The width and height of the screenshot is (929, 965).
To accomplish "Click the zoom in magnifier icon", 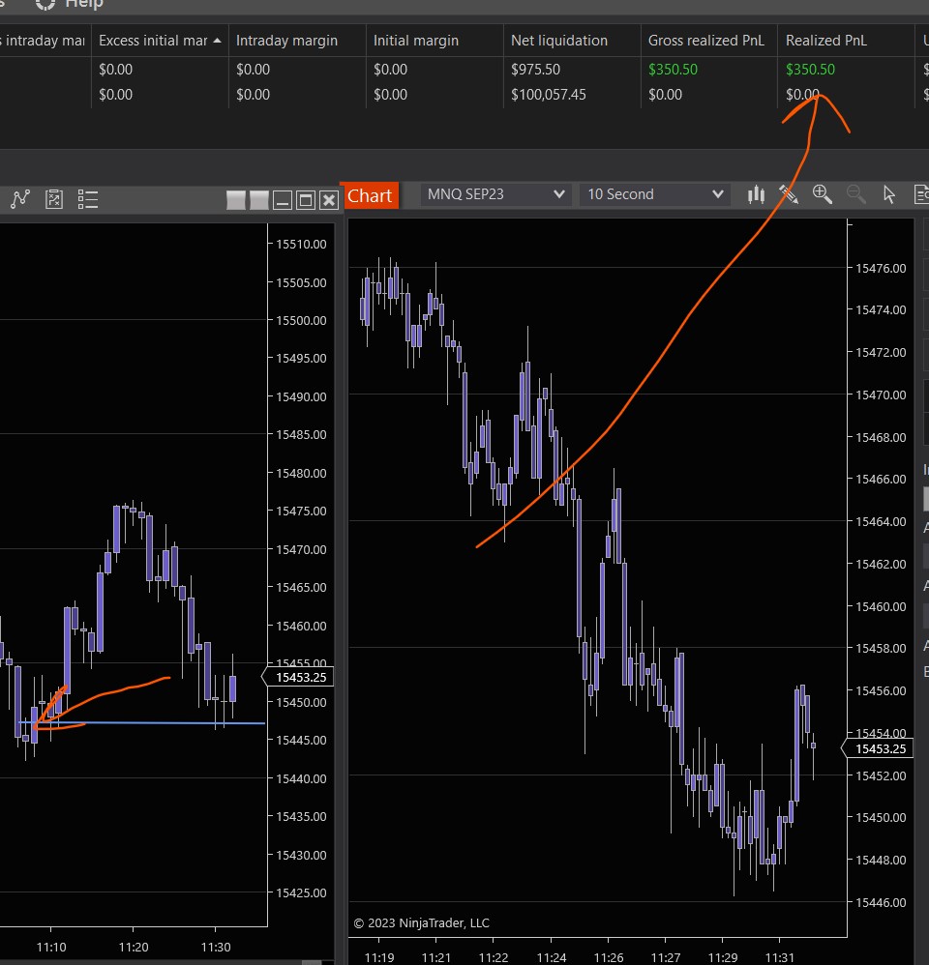I will (x=823, y=195).
